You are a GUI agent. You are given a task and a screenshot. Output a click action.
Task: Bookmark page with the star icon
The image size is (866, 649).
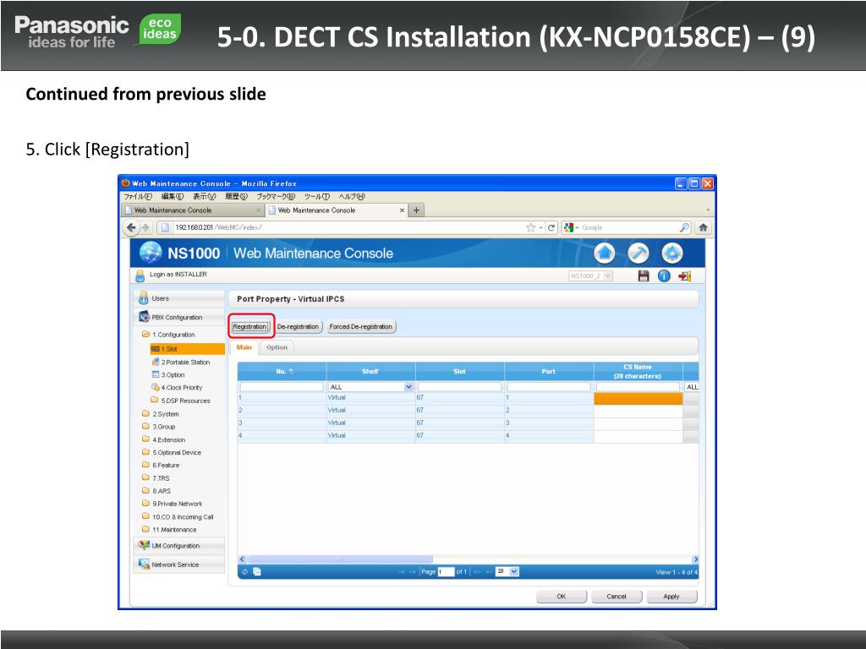(x=531, y=227)
